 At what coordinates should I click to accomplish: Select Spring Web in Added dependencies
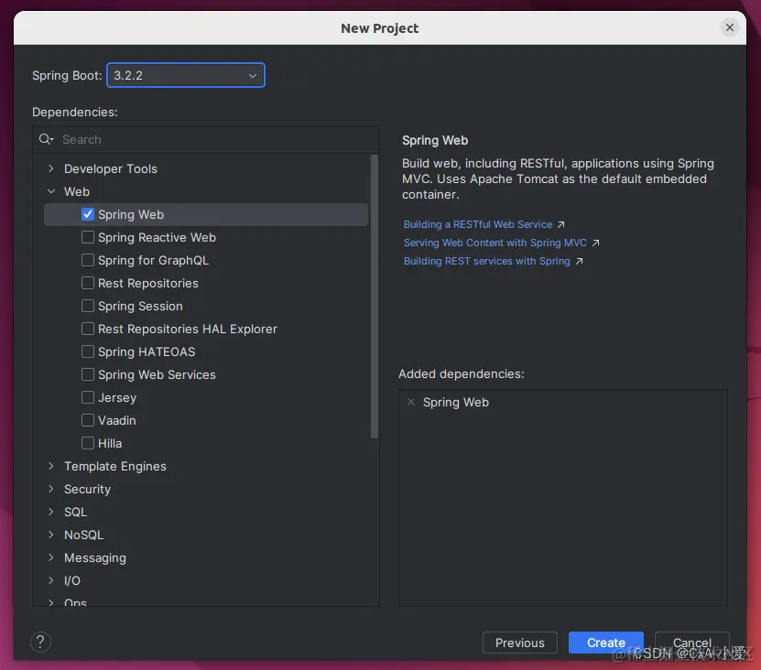[456, 402]
